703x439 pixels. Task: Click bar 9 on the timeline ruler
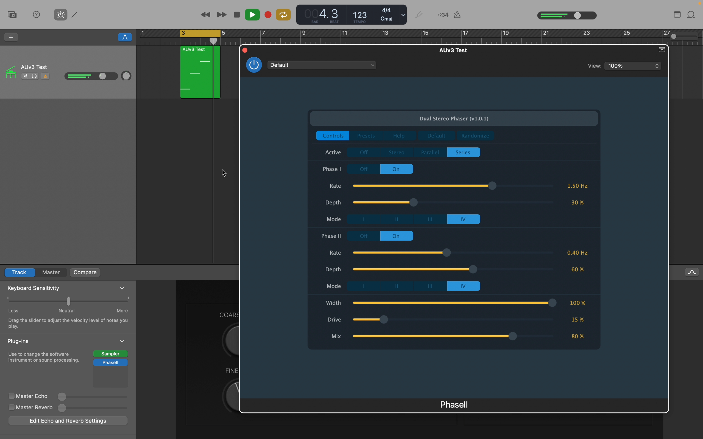coord(304,33)
